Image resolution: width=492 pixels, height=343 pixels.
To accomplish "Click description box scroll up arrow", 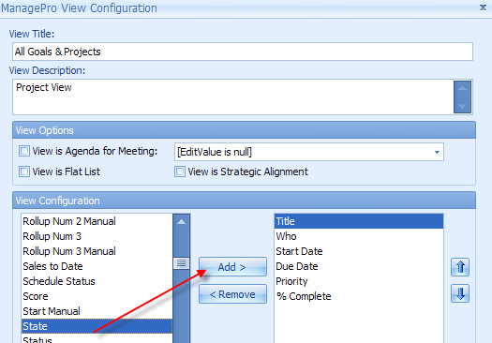I will (x=462, y=88).
